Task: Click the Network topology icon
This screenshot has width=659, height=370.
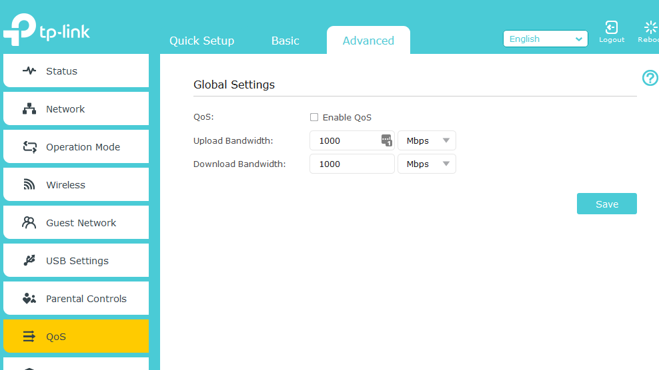Action: [29, 109]
